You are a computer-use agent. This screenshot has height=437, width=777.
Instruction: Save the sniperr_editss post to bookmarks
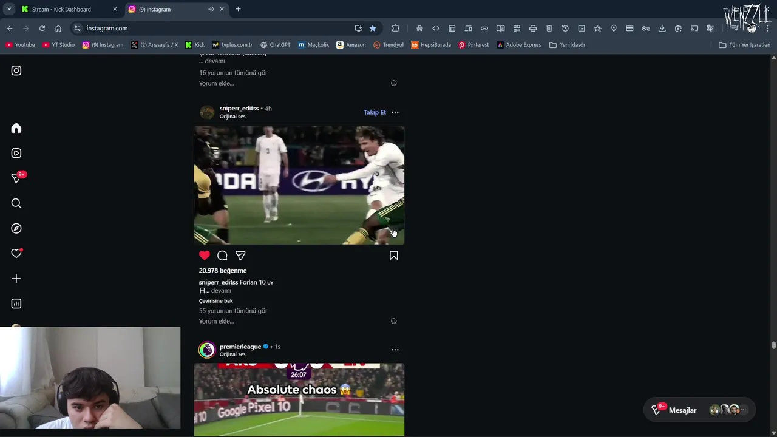[x=393, y=256]
